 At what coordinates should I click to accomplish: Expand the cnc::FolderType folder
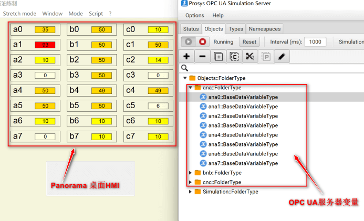coord(190,182)
